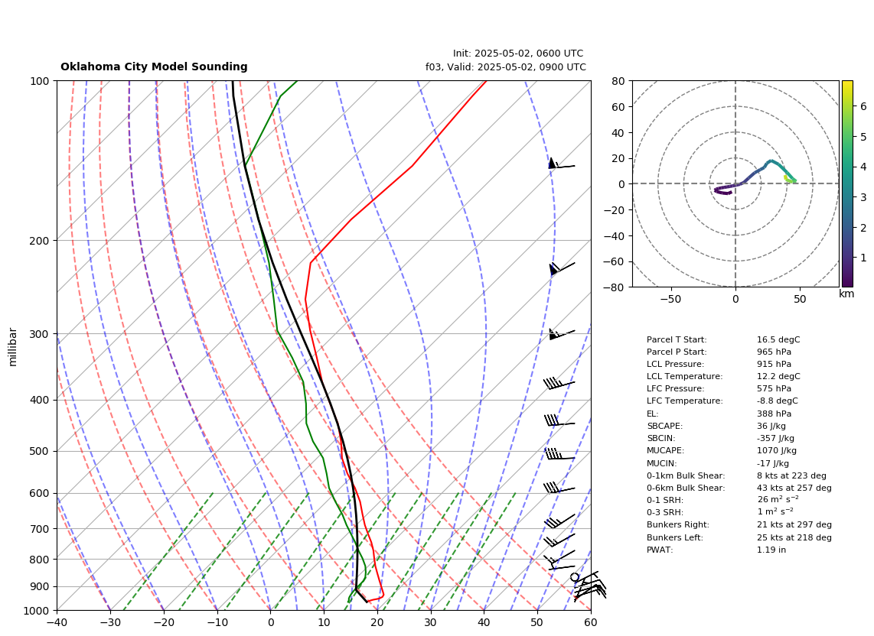
Task: Click the 'Parcel P Start:' label
Action: click(x=677, y=352)
